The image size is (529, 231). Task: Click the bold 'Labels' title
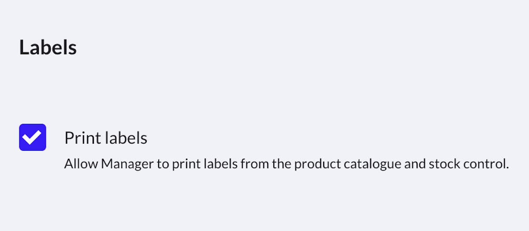48,48
